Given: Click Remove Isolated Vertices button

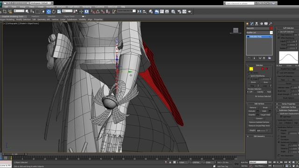Looking at the screenshot, I should (259, 122).
